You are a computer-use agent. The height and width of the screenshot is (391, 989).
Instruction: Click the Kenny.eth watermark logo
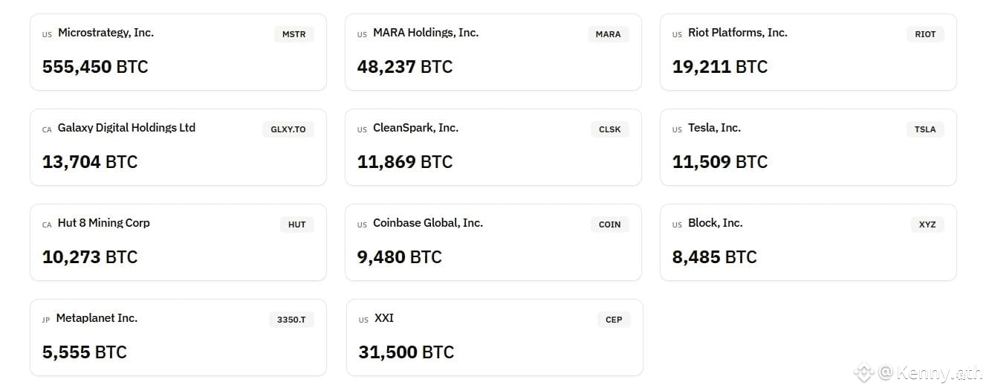pos(863,372)
